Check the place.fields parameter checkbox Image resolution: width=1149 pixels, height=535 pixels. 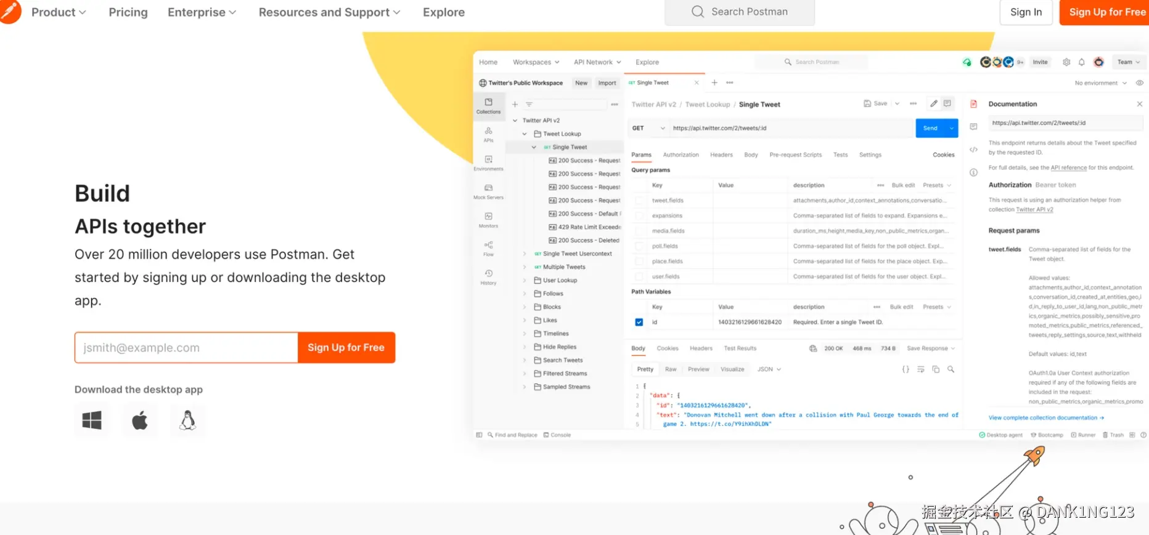639,261
